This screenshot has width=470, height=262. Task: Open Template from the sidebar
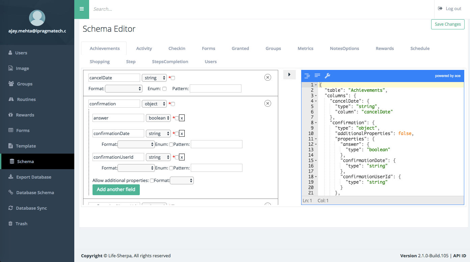coord(37,146)
